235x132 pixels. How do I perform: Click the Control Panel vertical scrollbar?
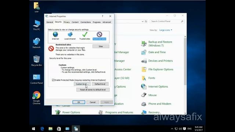(185, 61)
